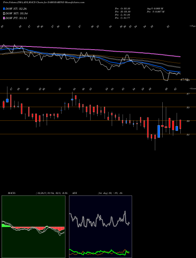Click the 'ADX' panel label
The image size is (196, 258).
(74, 193)
